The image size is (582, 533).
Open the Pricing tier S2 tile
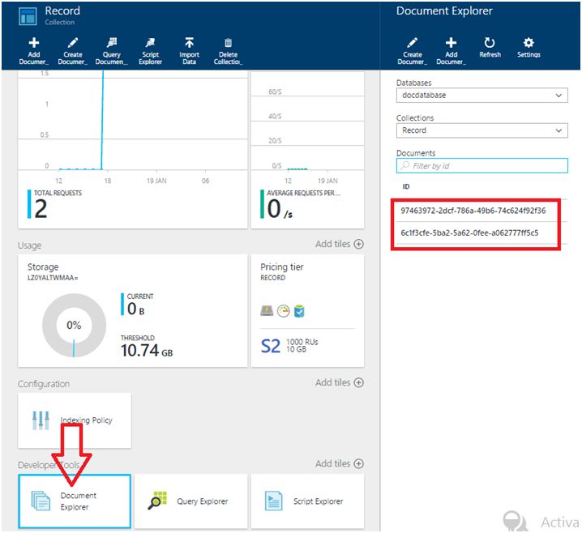coord(307,311)
